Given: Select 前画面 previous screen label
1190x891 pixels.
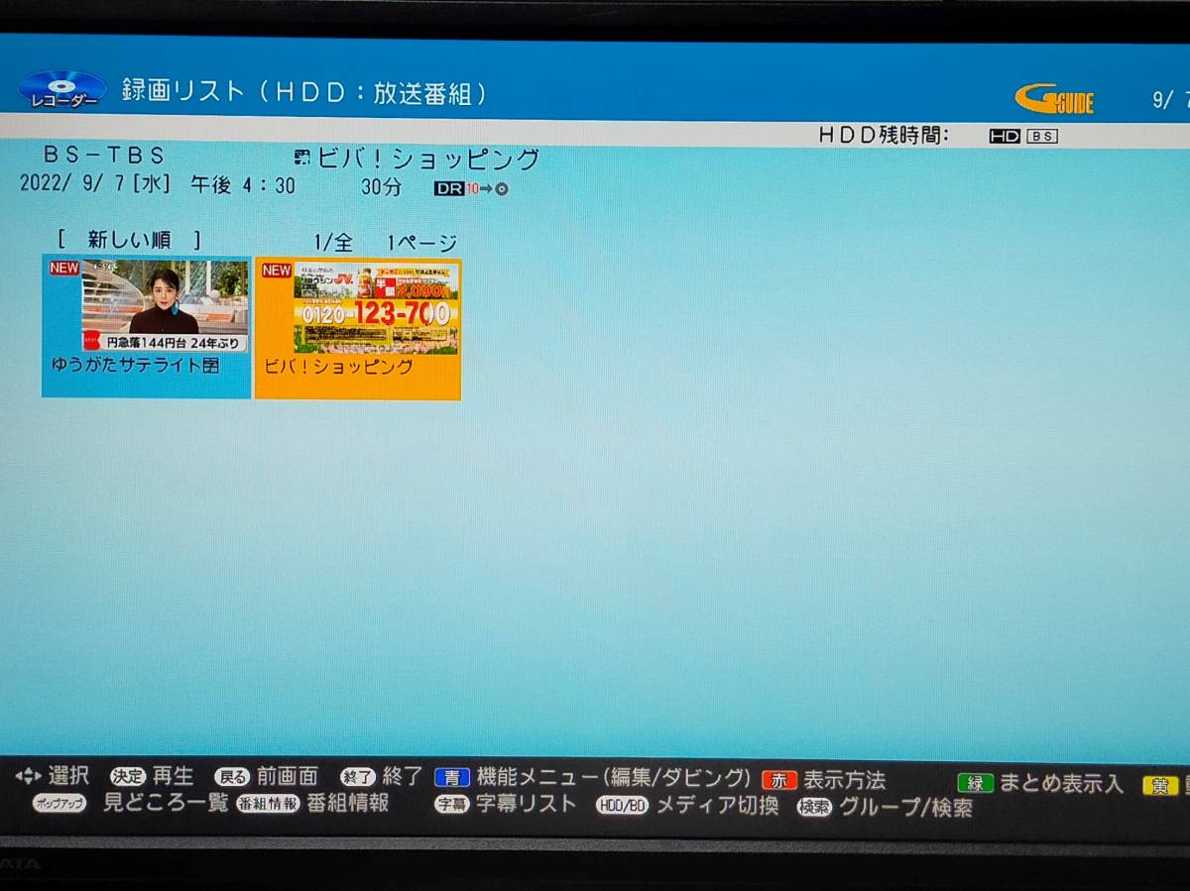Looking at the screenshot, I should click(287, 777).
